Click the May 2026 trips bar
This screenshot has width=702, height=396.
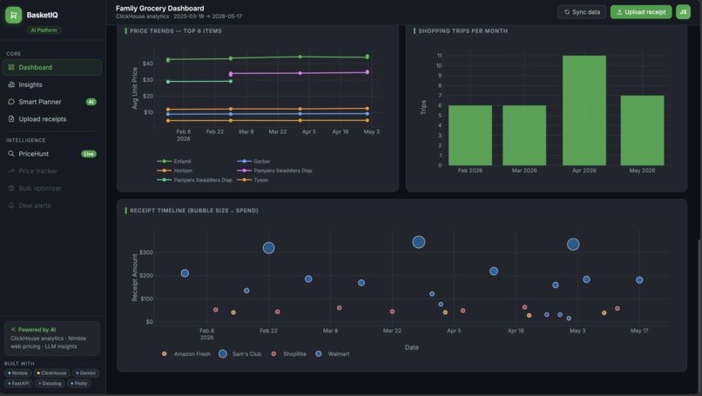click(642, 131)
